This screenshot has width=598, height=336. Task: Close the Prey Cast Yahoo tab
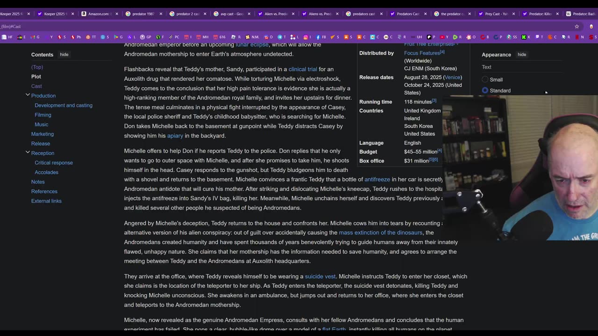[x=513, y=14]
